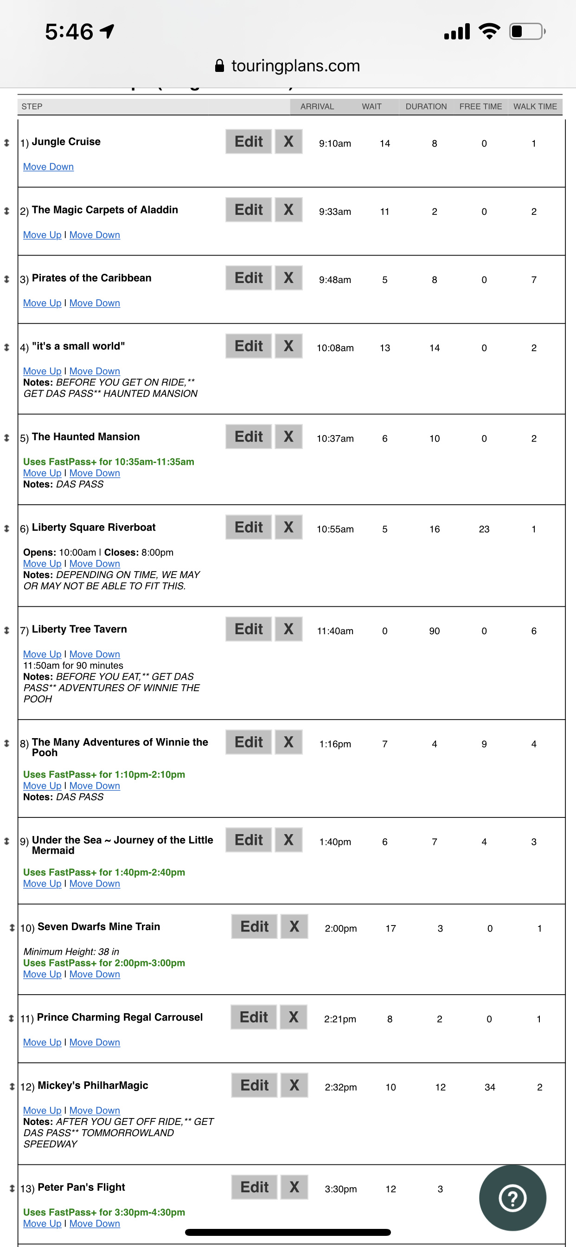Viewport: 576px width, 1247px height.
Task: Click X beside Liberty Tree Tavern
Action: click(288, 629)
